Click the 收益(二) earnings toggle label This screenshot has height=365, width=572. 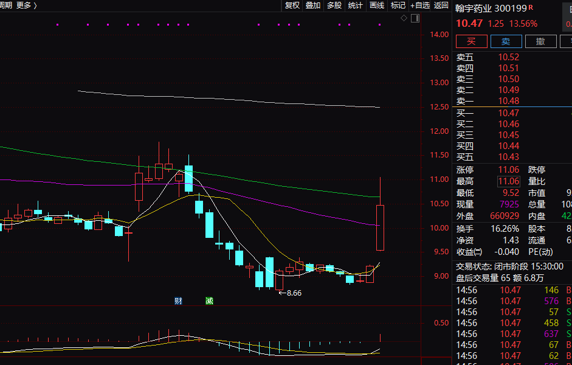click(469, 252)
